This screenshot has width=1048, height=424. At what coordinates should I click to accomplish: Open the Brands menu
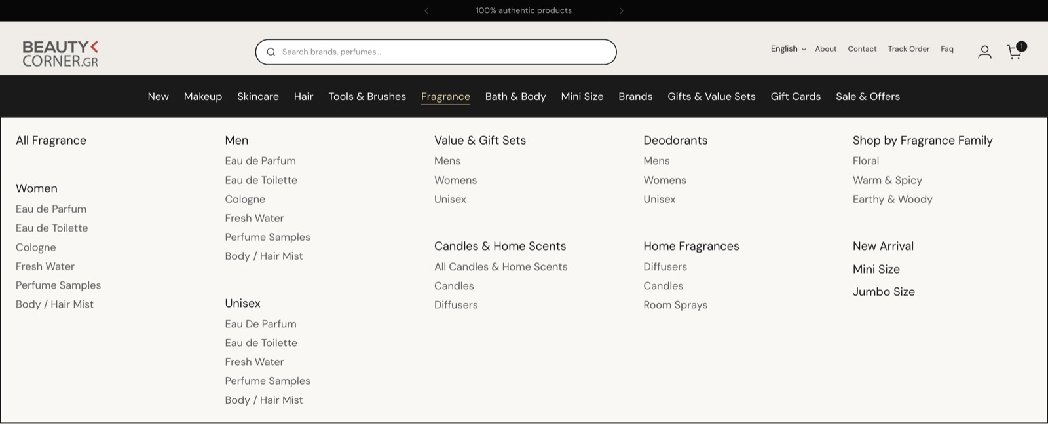[x=635, y=96]
